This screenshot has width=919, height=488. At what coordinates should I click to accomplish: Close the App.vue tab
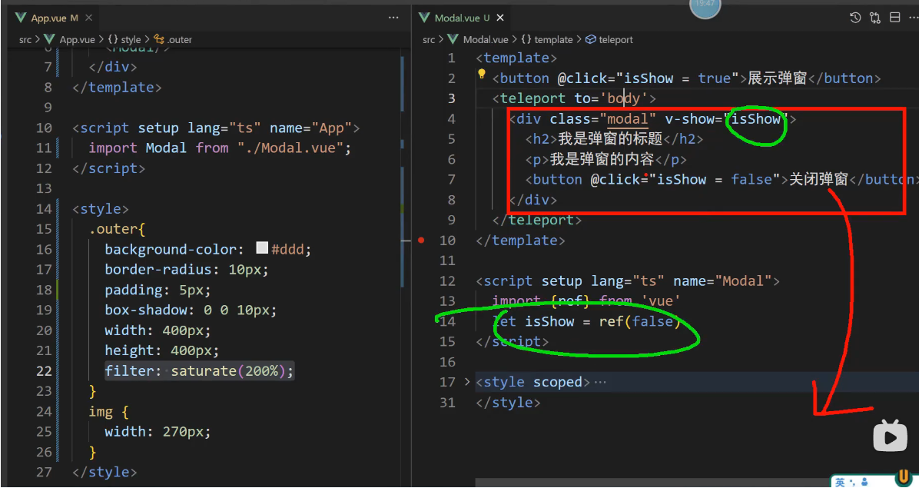pos(88,18)
